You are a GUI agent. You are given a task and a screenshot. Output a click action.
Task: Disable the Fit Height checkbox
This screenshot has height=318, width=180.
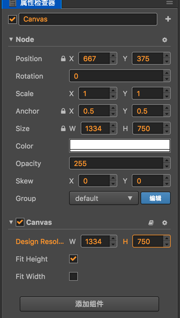[73, 259]
